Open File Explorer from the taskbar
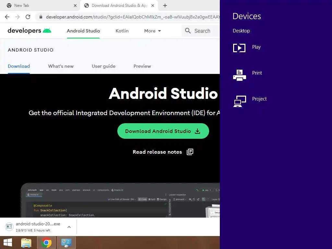The width and height of the screenshot is (332, 249). (26, 243)
